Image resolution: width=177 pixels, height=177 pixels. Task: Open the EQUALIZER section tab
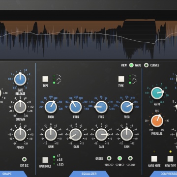[x=89, y=174]
